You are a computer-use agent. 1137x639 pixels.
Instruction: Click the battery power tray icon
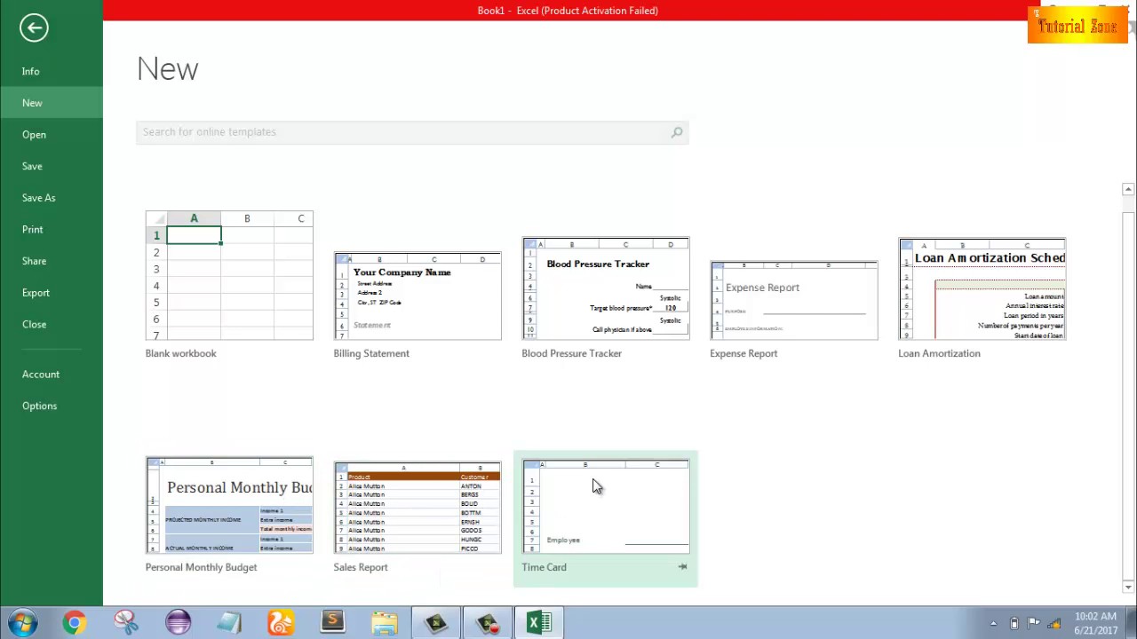click(x=1014, y=623)
